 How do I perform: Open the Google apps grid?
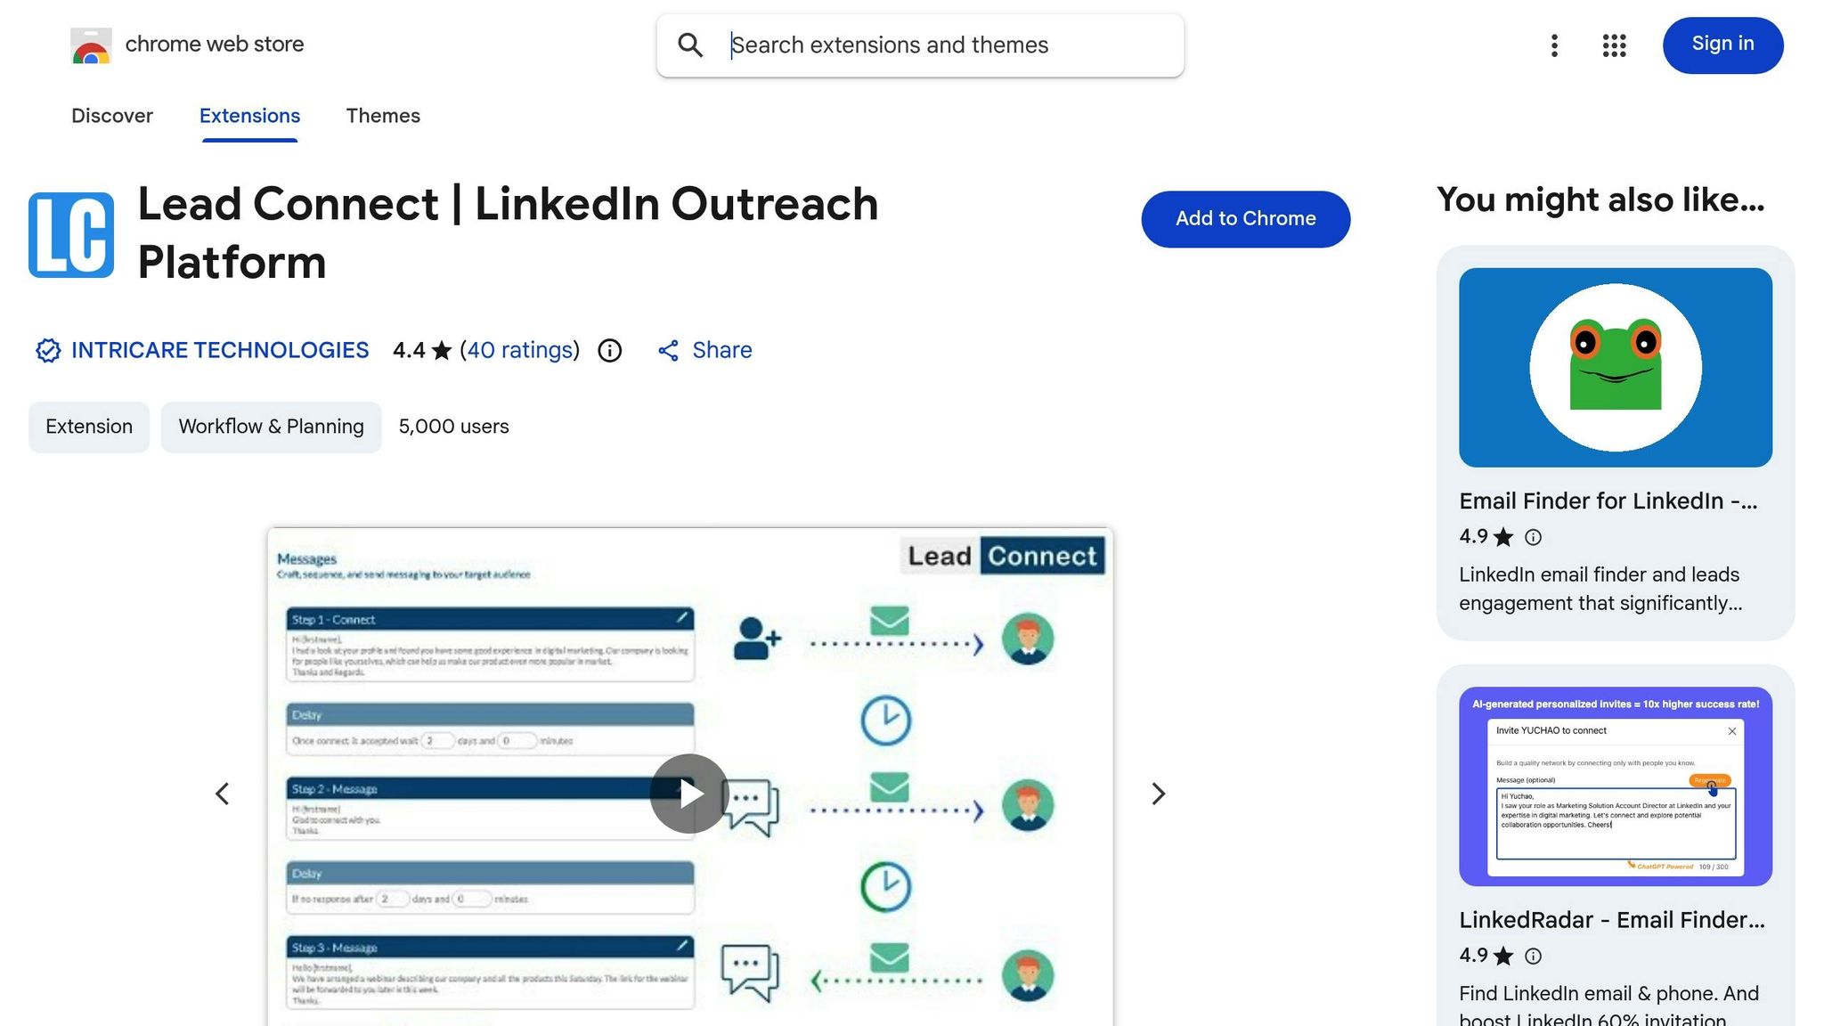pyautogui.click(x=1614, y=45)
